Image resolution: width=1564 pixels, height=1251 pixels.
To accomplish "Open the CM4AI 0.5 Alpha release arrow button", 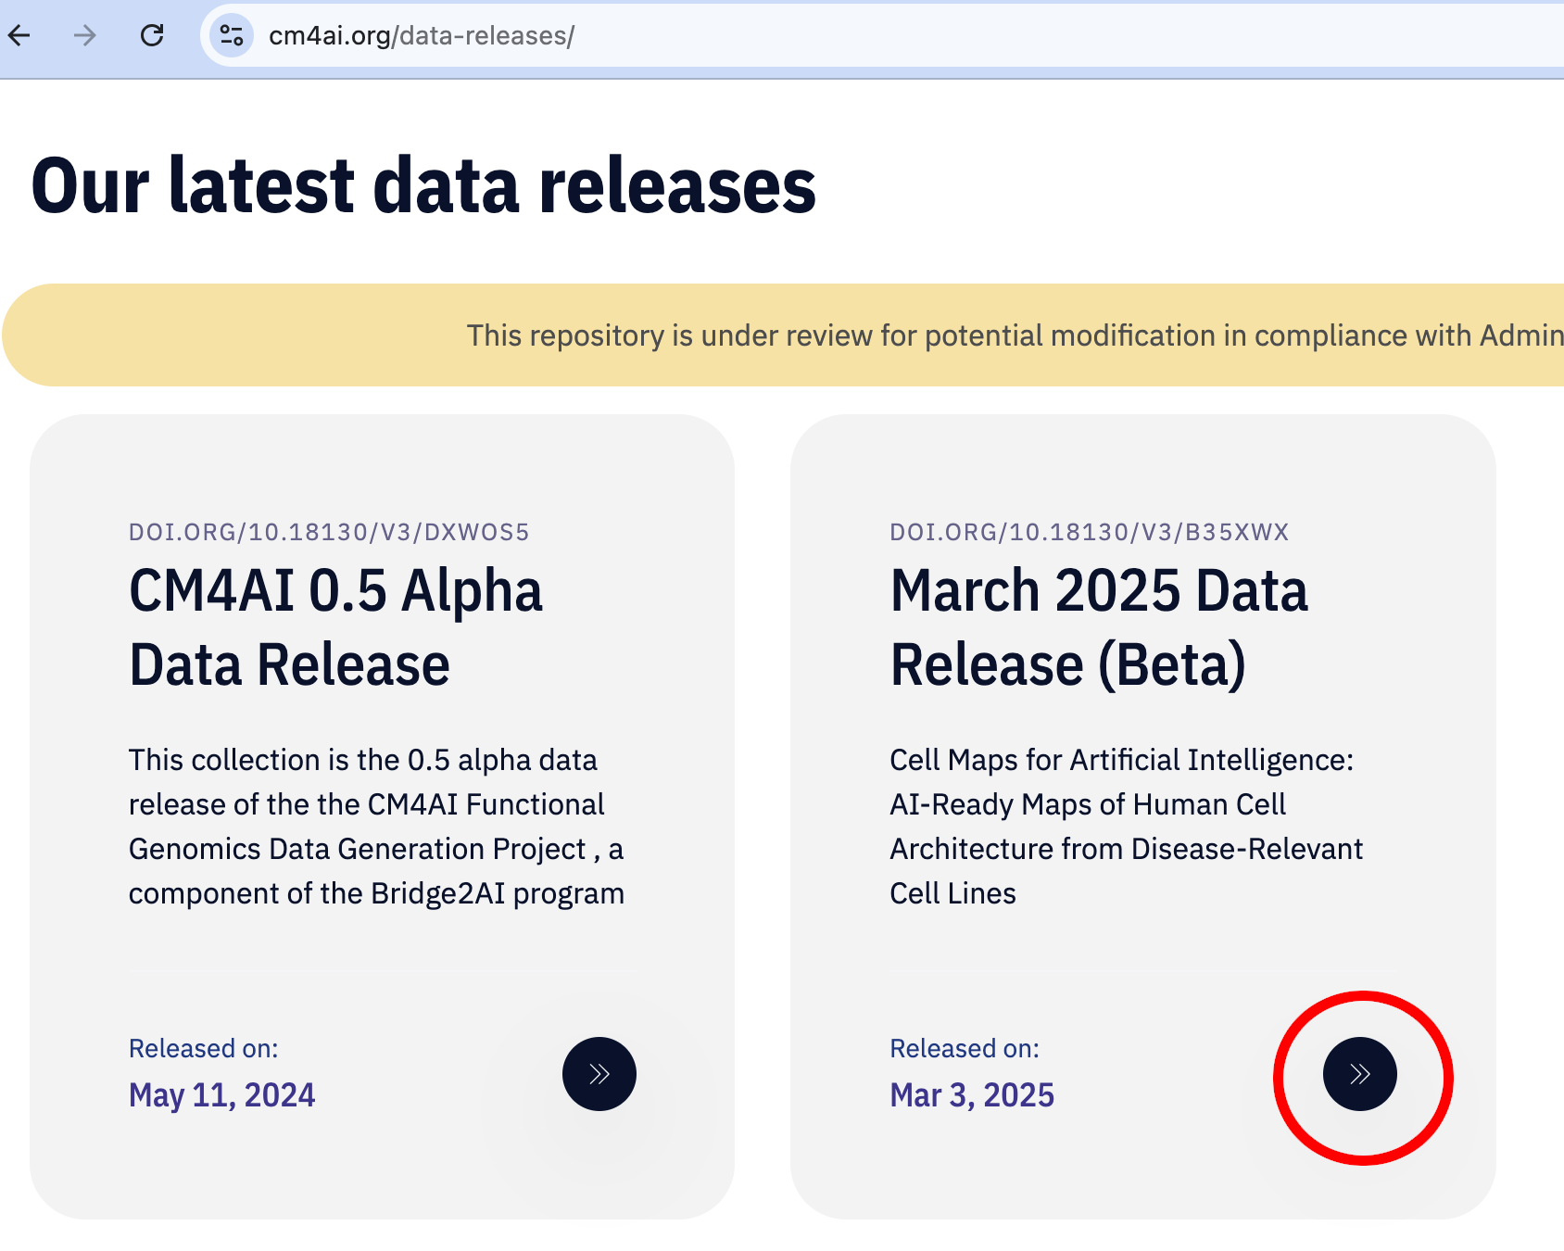I will point(599,1074).
